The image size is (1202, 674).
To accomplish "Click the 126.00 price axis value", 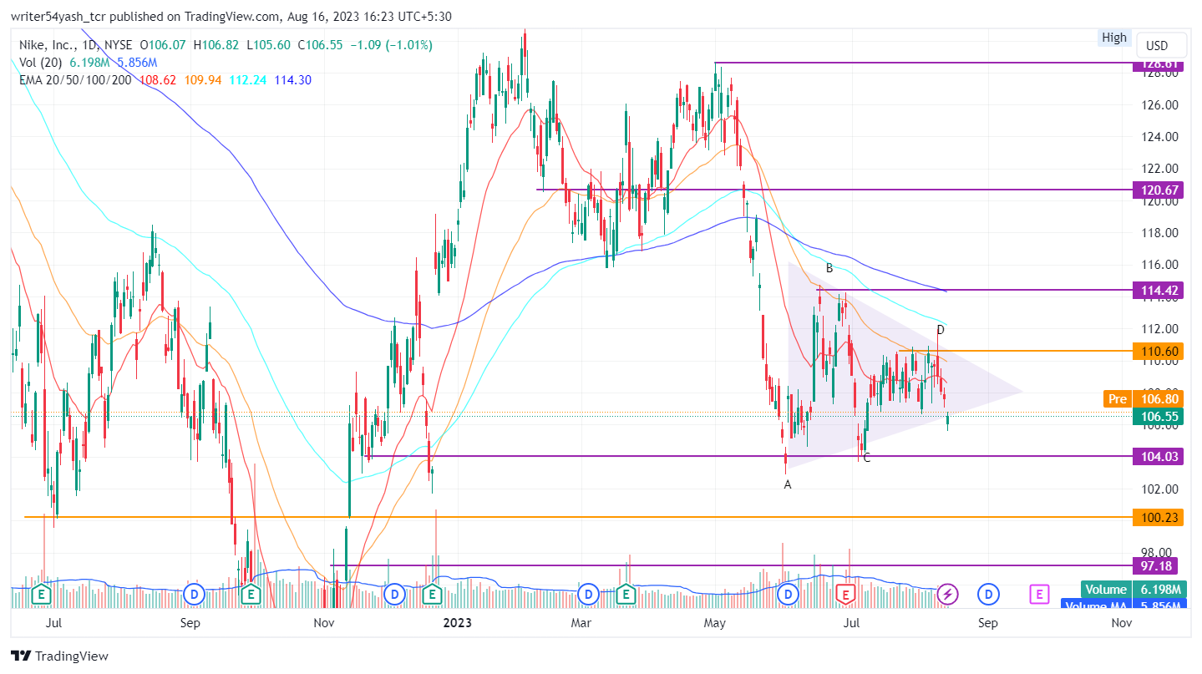I will pyautogui.click(x=1158, y=105).
